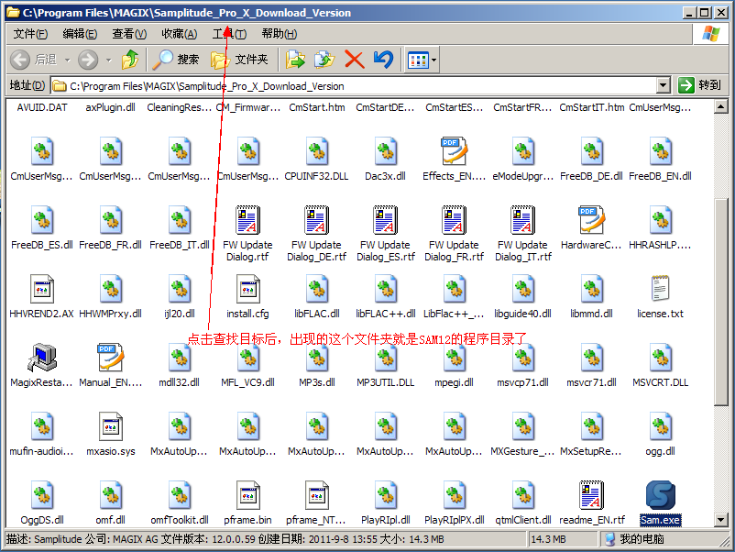Click the libguide40.dll file name
The width and height of the screenshot is (735, 552).
522,314
